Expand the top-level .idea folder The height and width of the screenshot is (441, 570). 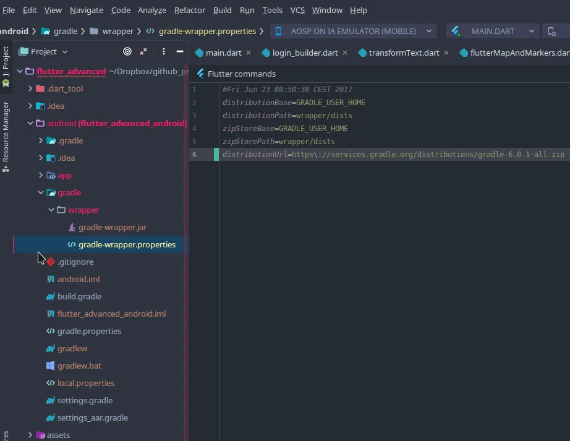tap(30, 106)
